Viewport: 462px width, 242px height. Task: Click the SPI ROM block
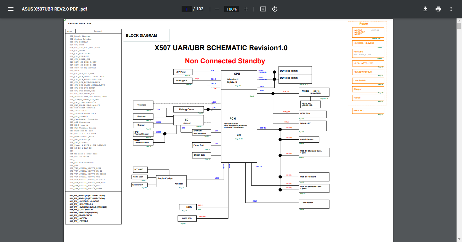tap(202, 132)
